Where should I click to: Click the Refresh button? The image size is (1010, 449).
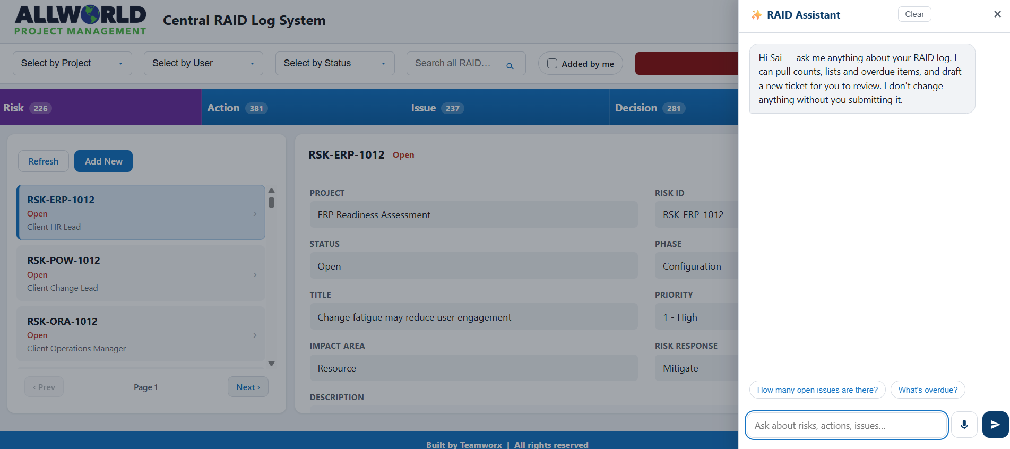(x=44, y=161)
